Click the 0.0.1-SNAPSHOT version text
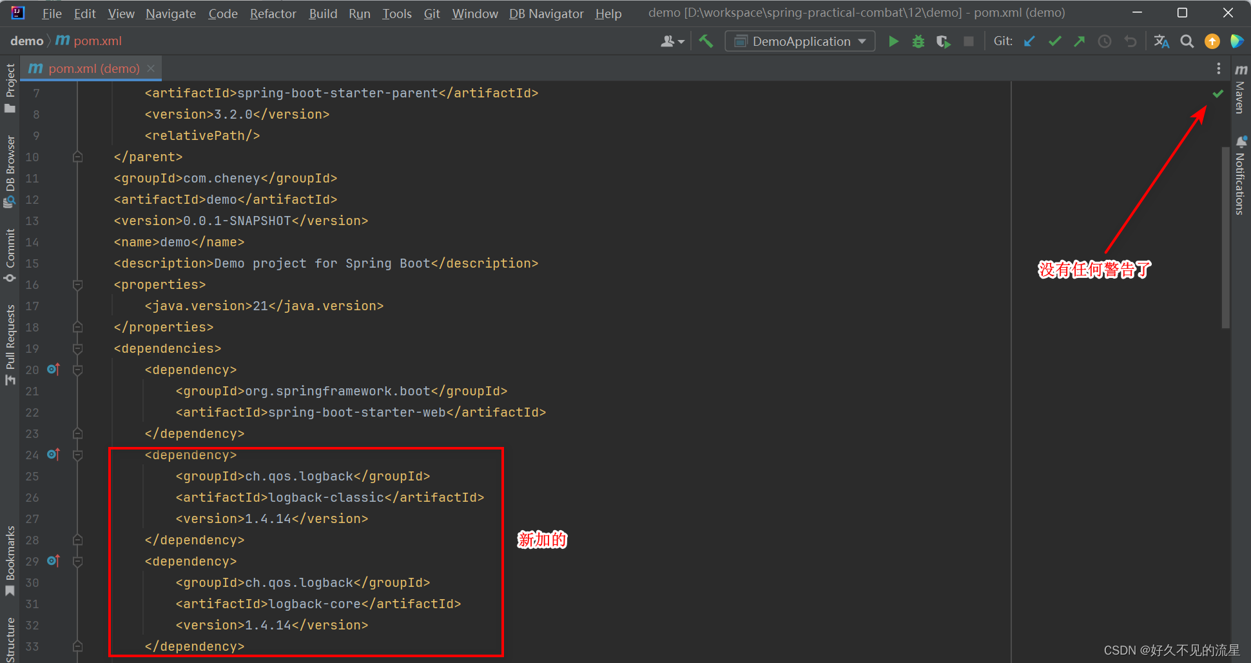This screenshot has width=1251, height=663. [237, 221]
